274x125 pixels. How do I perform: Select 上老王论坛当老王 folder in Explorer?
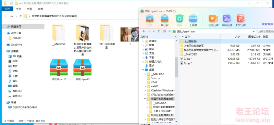tap(107, 37)
